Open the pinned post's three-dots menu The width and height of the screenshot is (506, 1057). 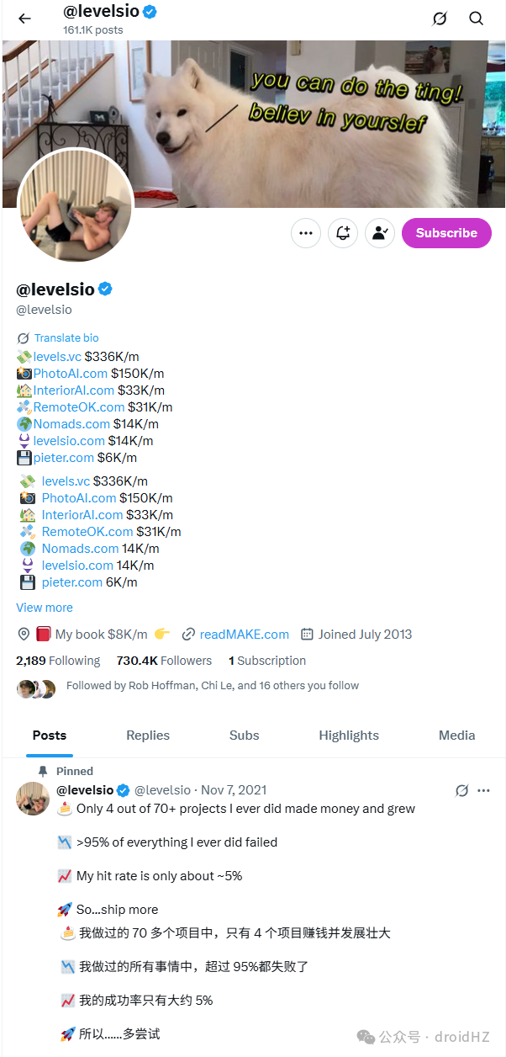(x=483, y=790)
